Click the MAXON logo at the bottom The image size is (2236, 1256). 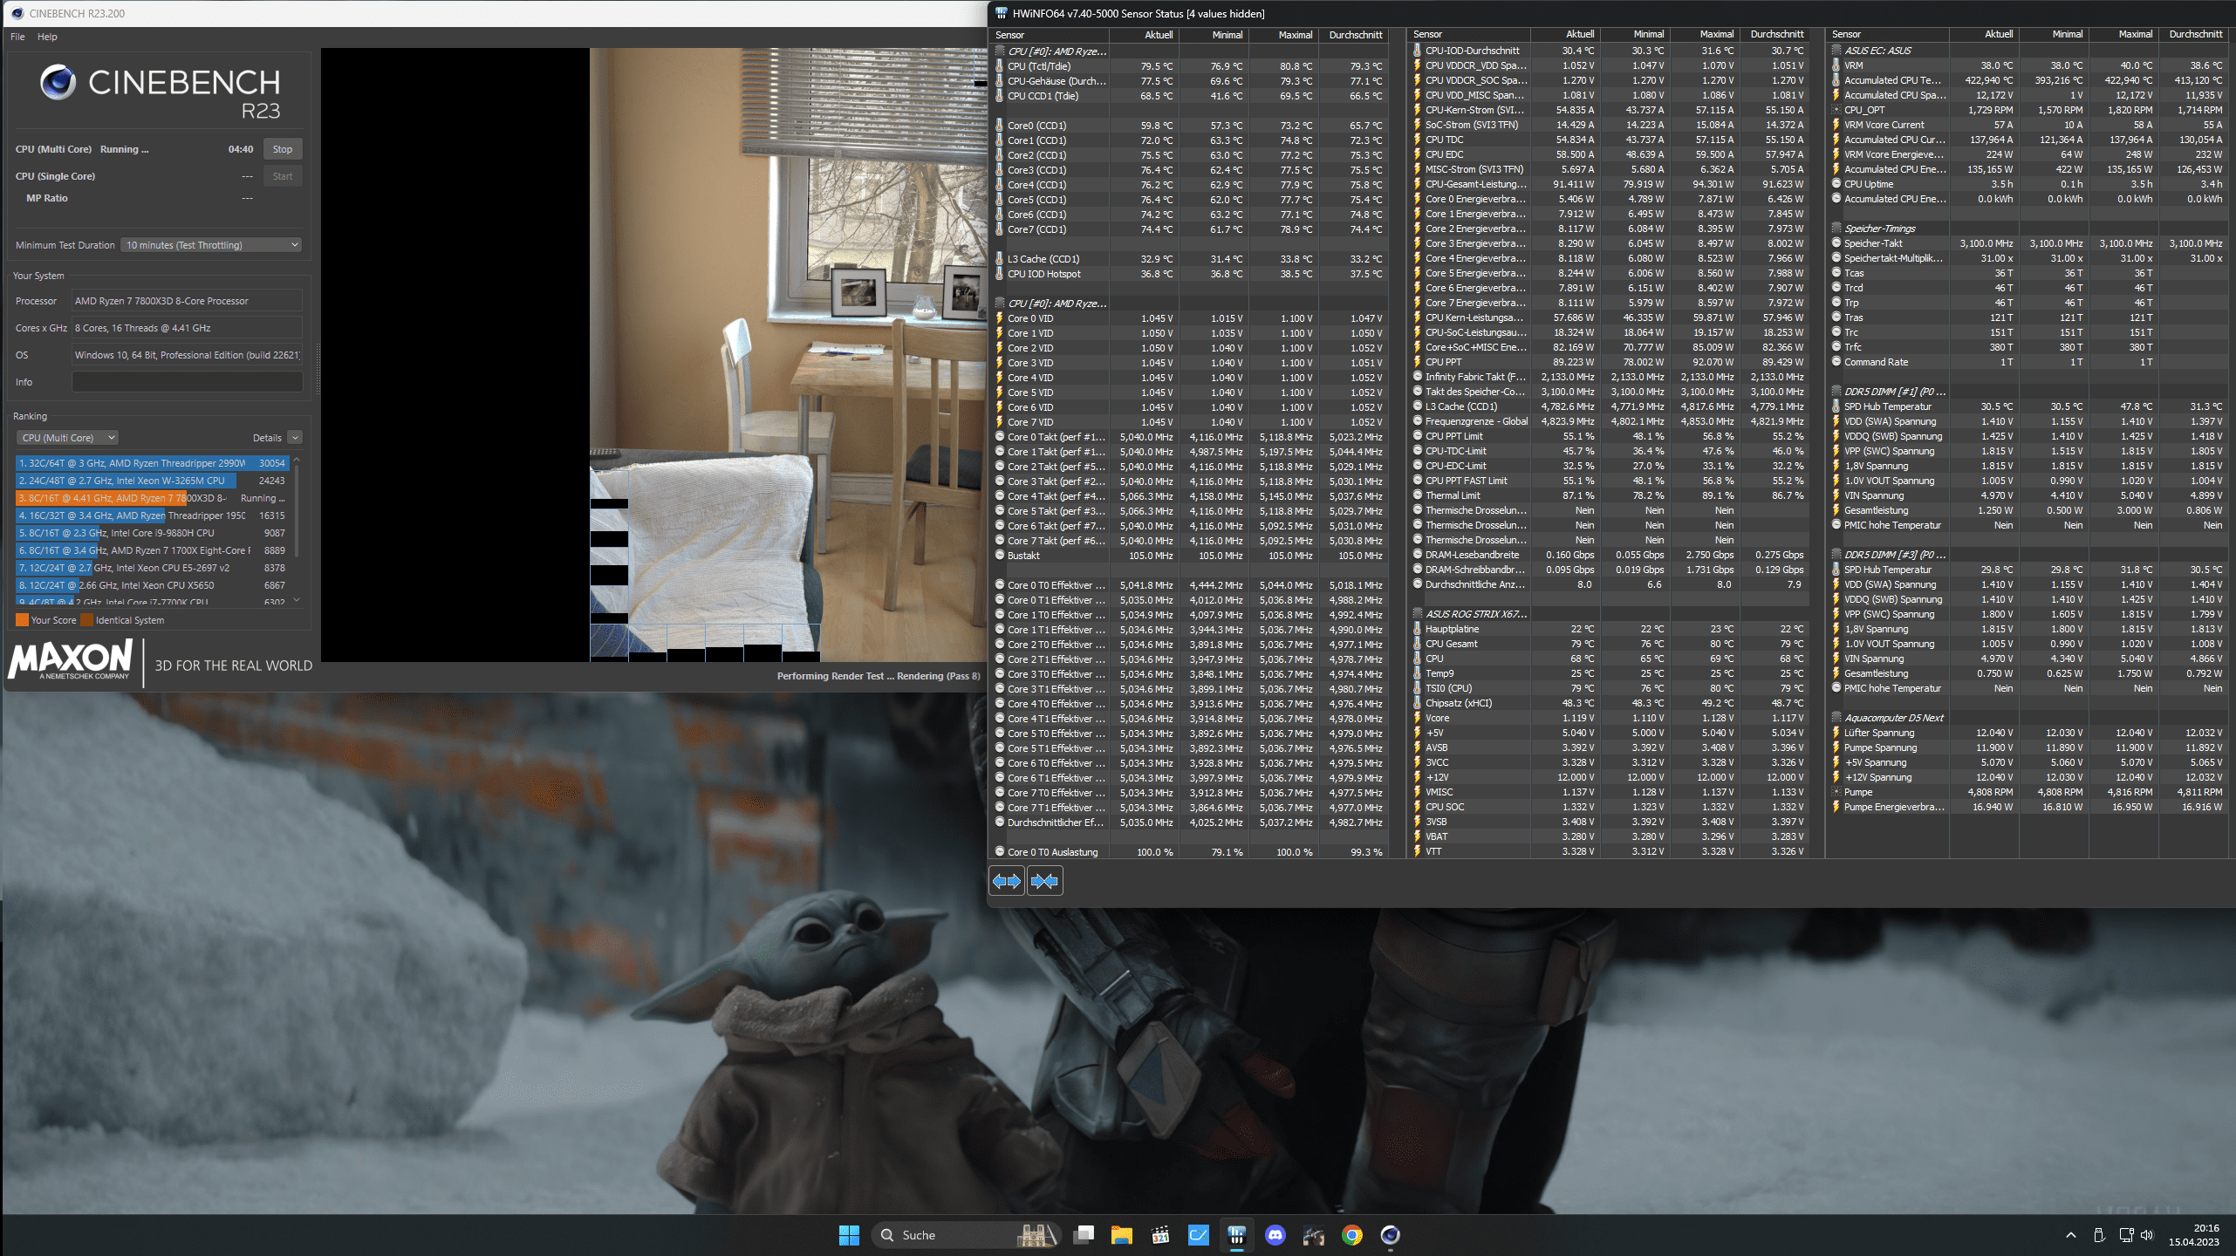tap(70, 659)
